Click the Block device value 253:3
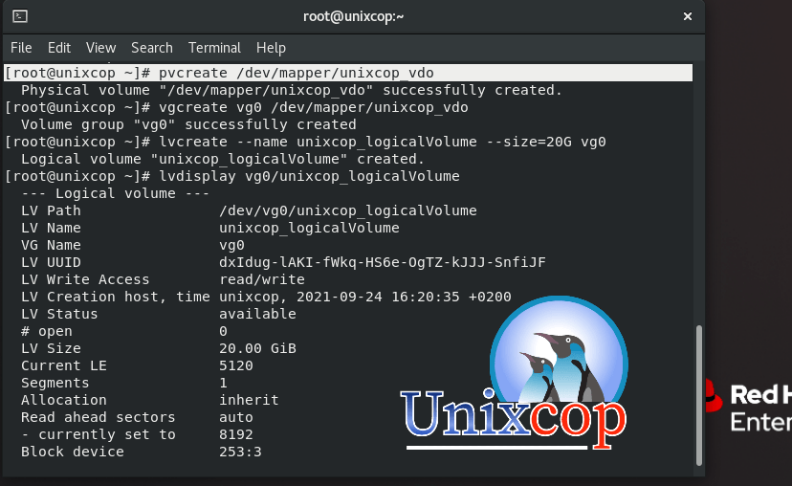792x486 pixels. 240,452
